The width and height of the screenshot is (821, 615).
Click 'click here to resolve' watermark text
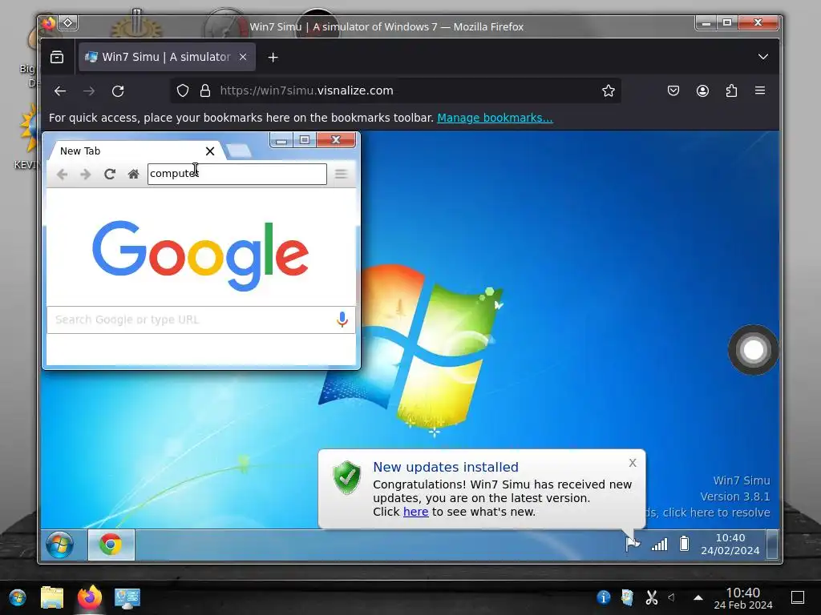(716, 512)
